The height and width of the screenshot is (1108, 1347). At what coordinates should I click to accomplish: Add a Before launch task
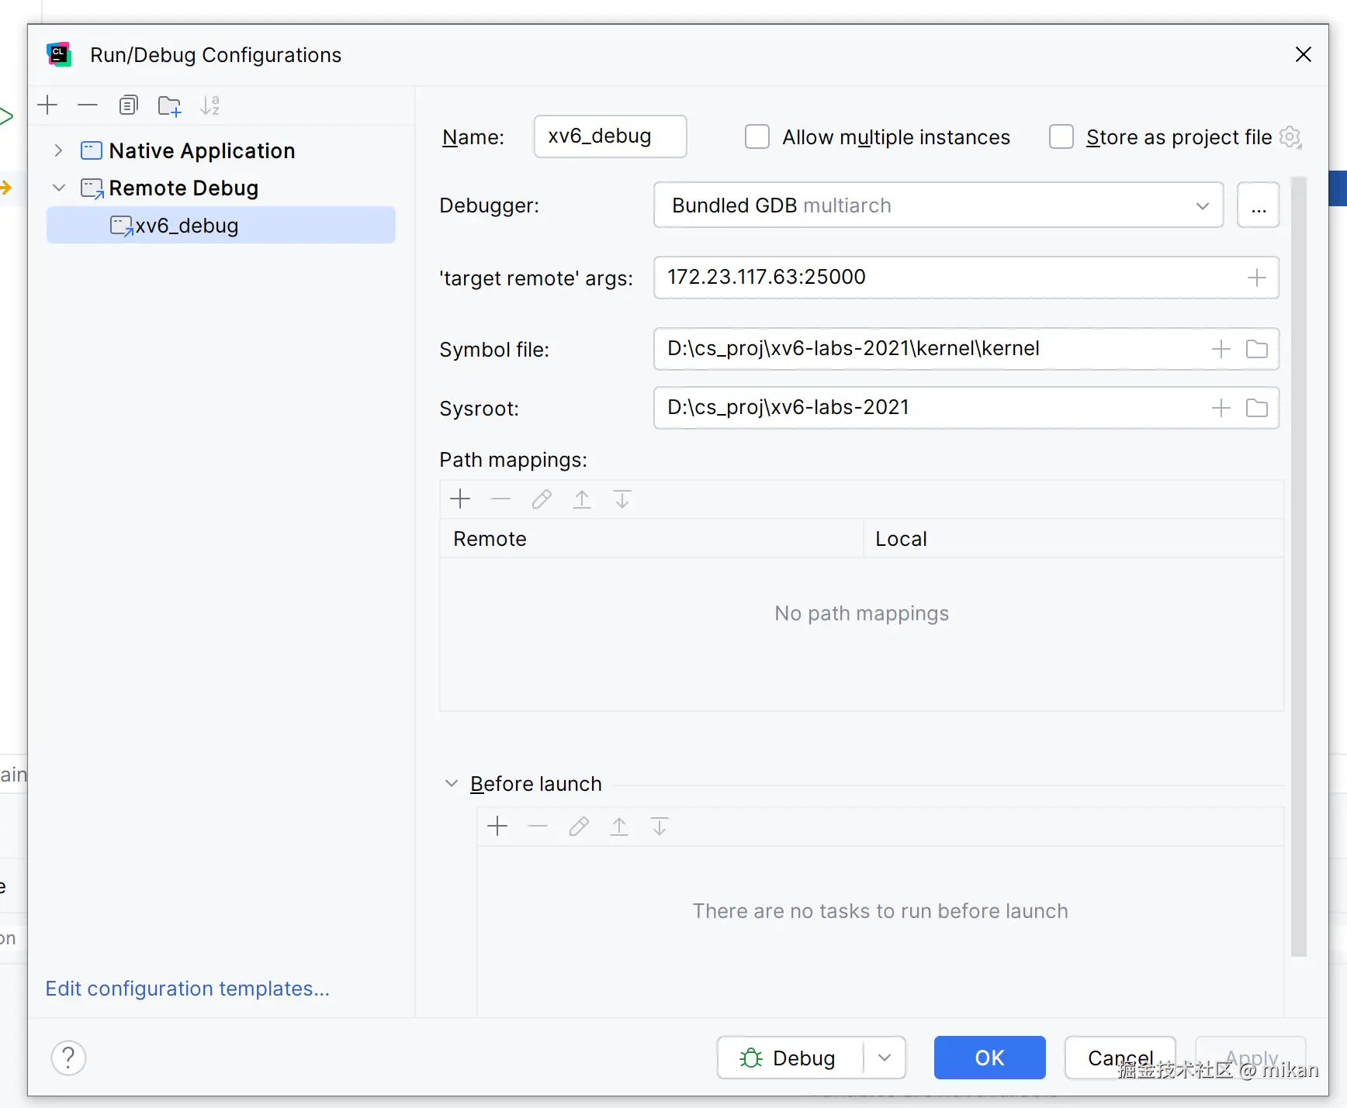tap(497, 827)
